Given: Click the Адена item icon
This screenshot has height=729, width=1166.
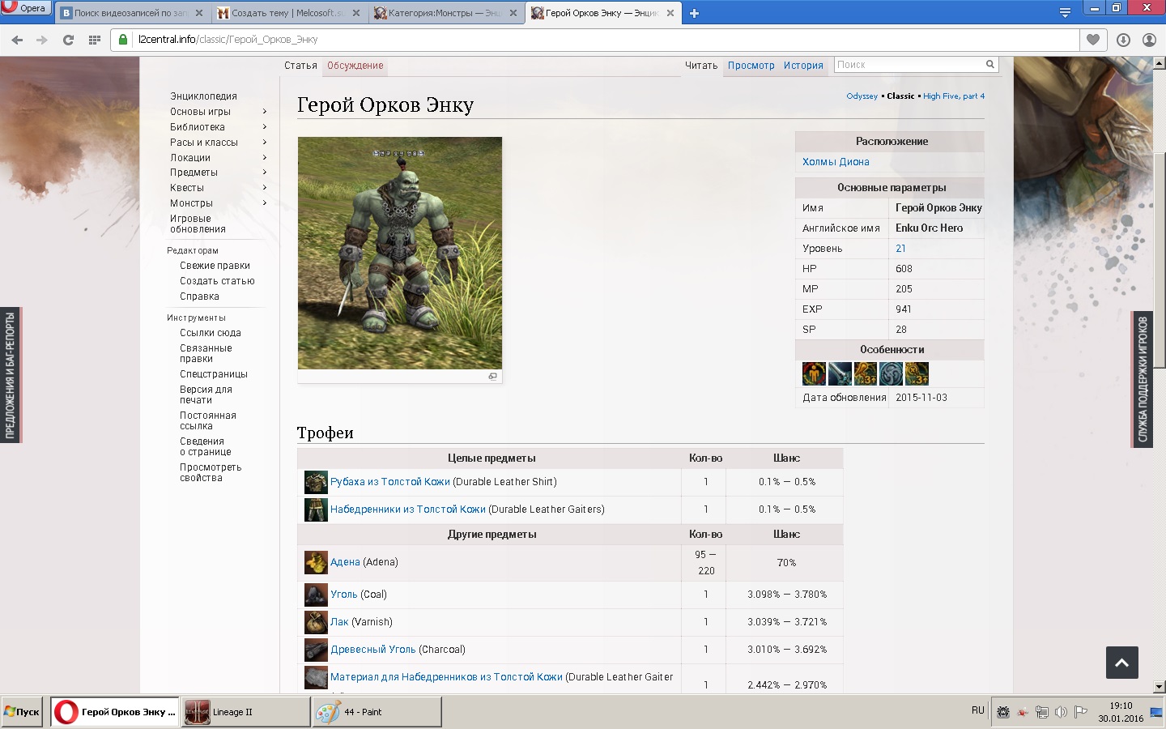Looking at the screenshot, I should (x=316, y=562).
